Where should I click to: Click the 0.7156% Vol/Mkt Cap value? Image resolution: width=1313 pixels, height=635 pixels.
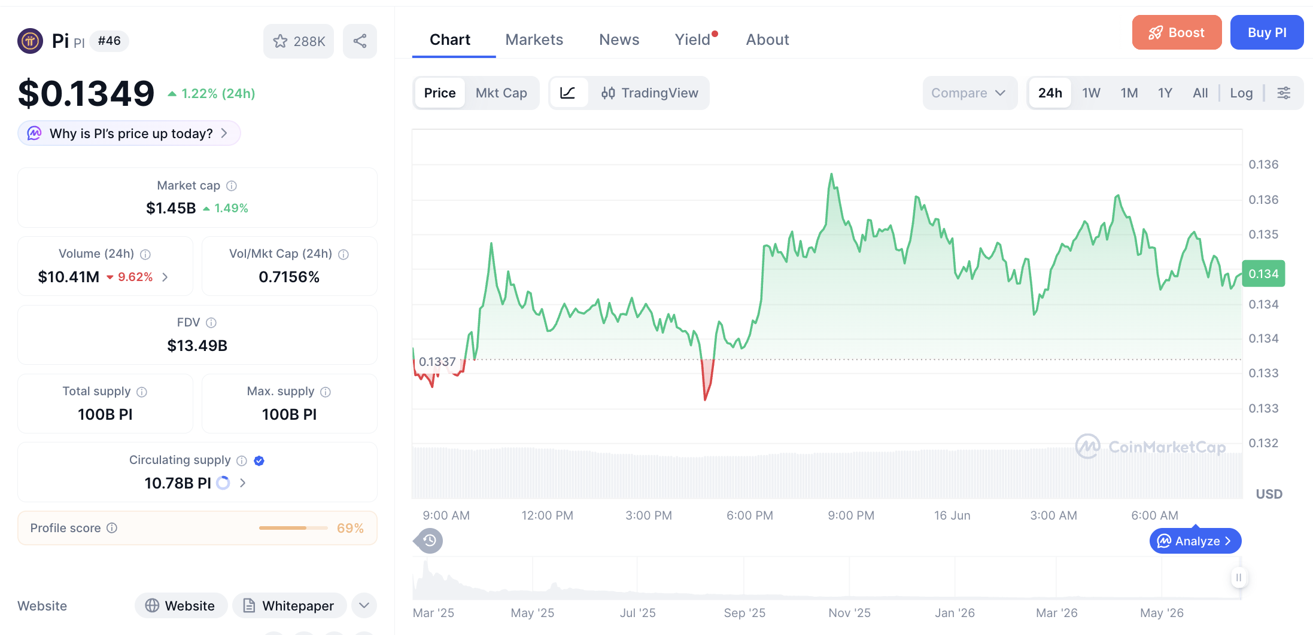click(289, 277)
